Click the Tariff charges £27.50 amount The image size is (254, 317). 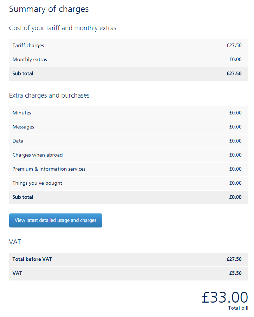click(234, 46)
